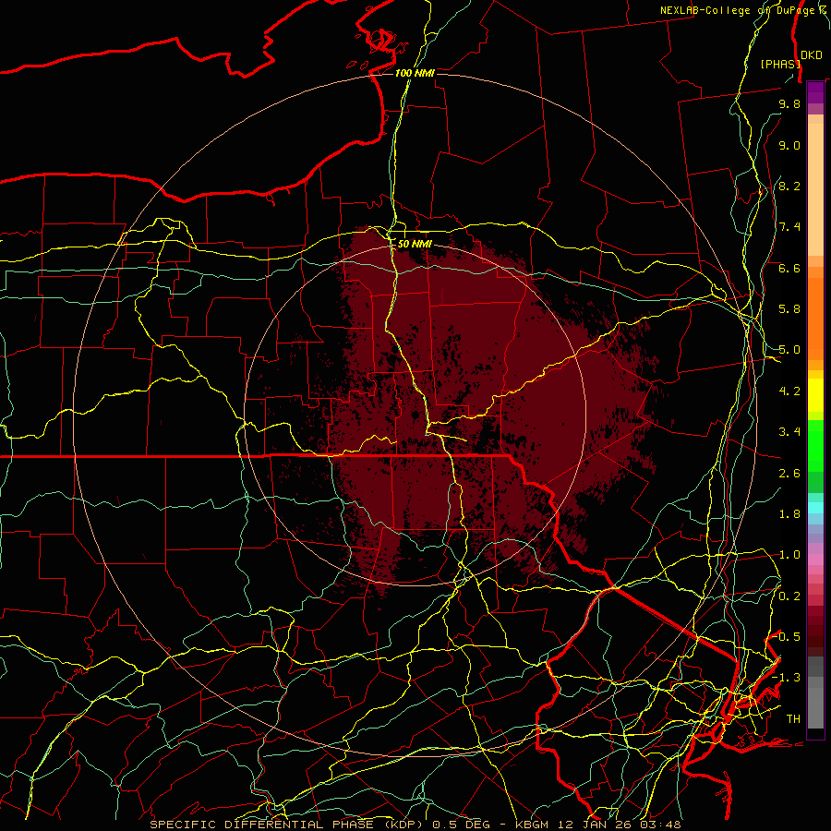Pick the cyan color bar segment
Viewport: 831px width, 831px height.
(x=815, y=508)
